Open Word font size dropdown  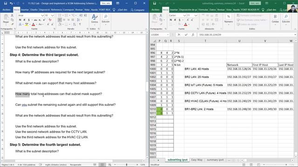click(x=53, y=15)
